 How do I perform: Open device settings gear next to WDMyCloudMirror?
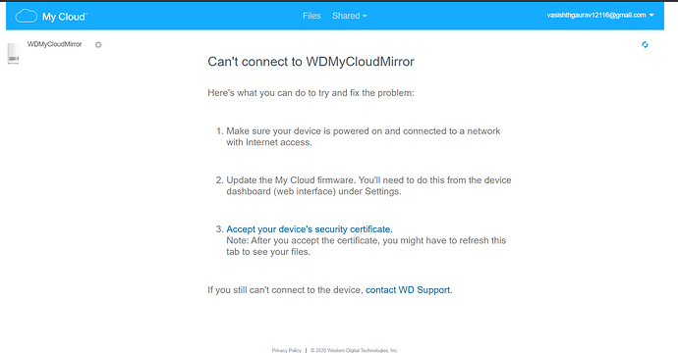[98, 44]
